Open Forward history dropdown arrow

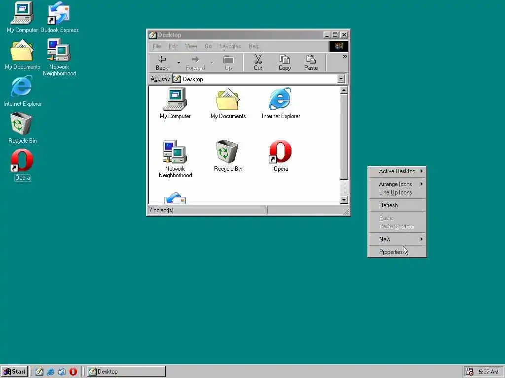click(x=212, y=63)
